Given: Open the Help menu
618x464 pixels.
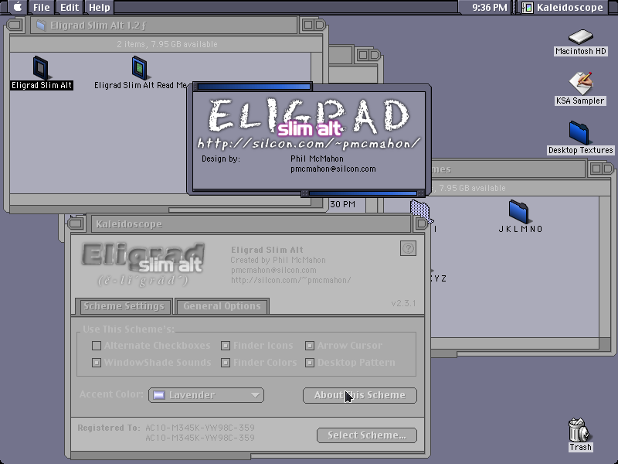Looking at the screenshot, I should click(x=100, y=8).
